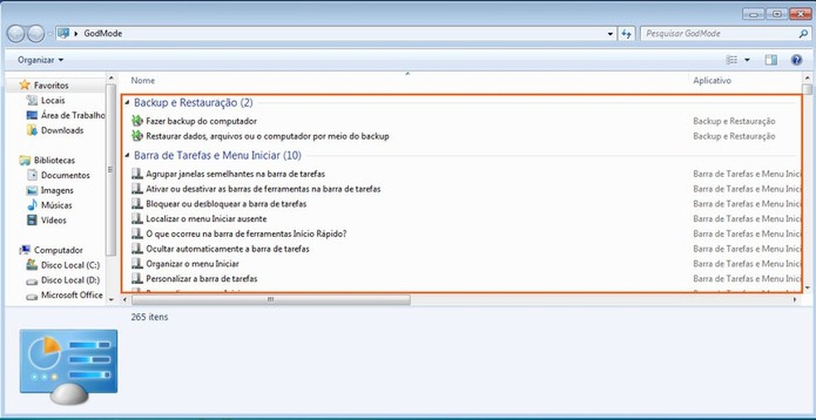
Task: Click icon beside Restaurar dados, arquivos
Action: (137, 136)
